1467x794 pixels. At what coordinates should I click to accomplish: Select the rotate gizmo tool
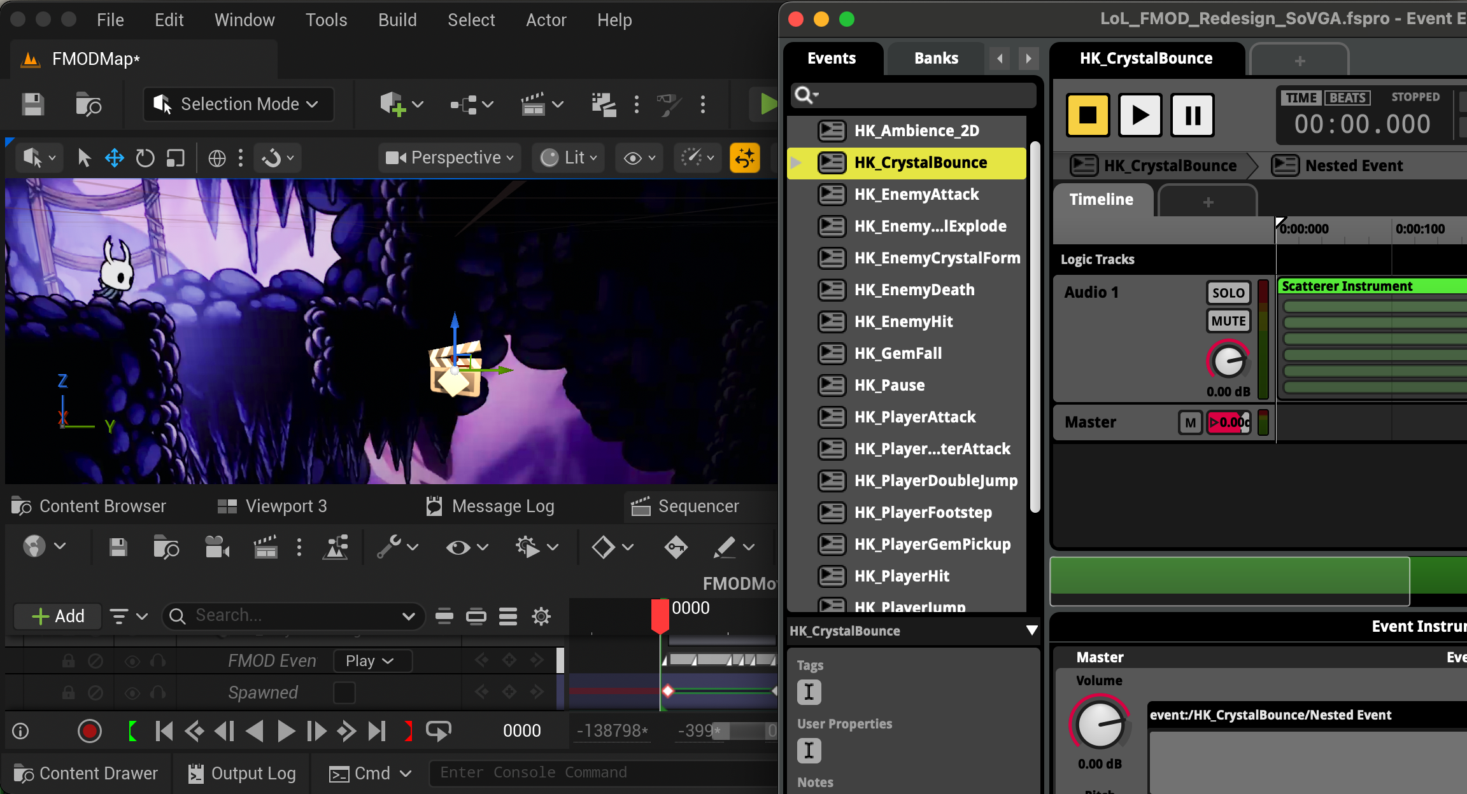coord(145,158)
